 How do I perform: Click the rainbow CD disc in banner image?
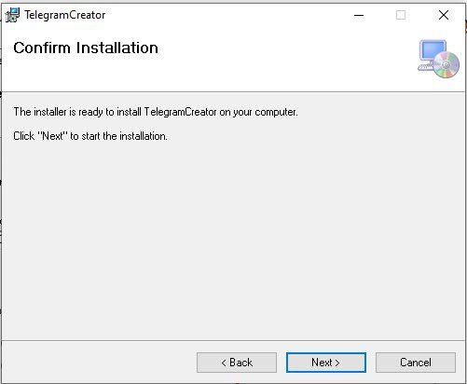pyautogui.click(x=446, y=64)
